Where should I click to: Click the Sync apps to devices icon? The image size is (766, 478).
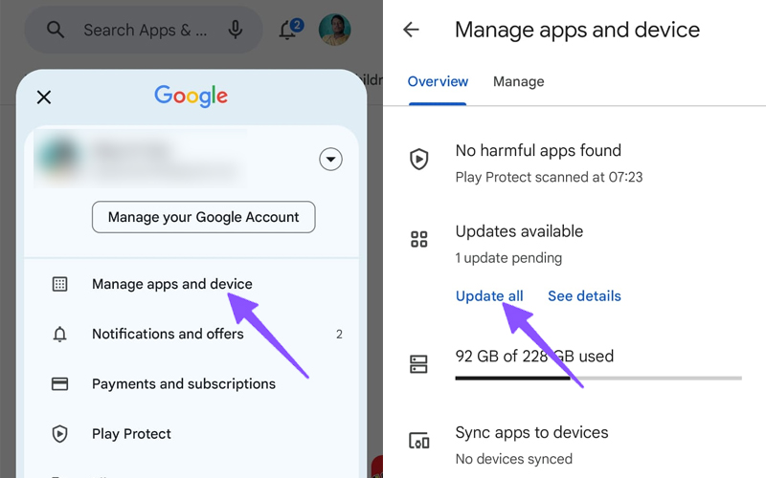pos(419,441)
